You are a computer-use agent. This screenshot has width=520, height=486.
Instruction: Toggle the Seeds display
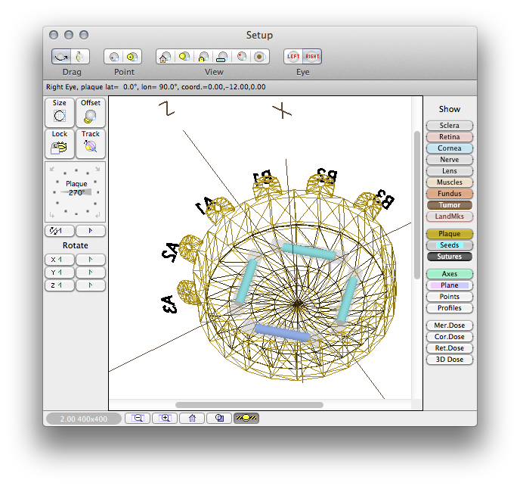coord(450,245)
